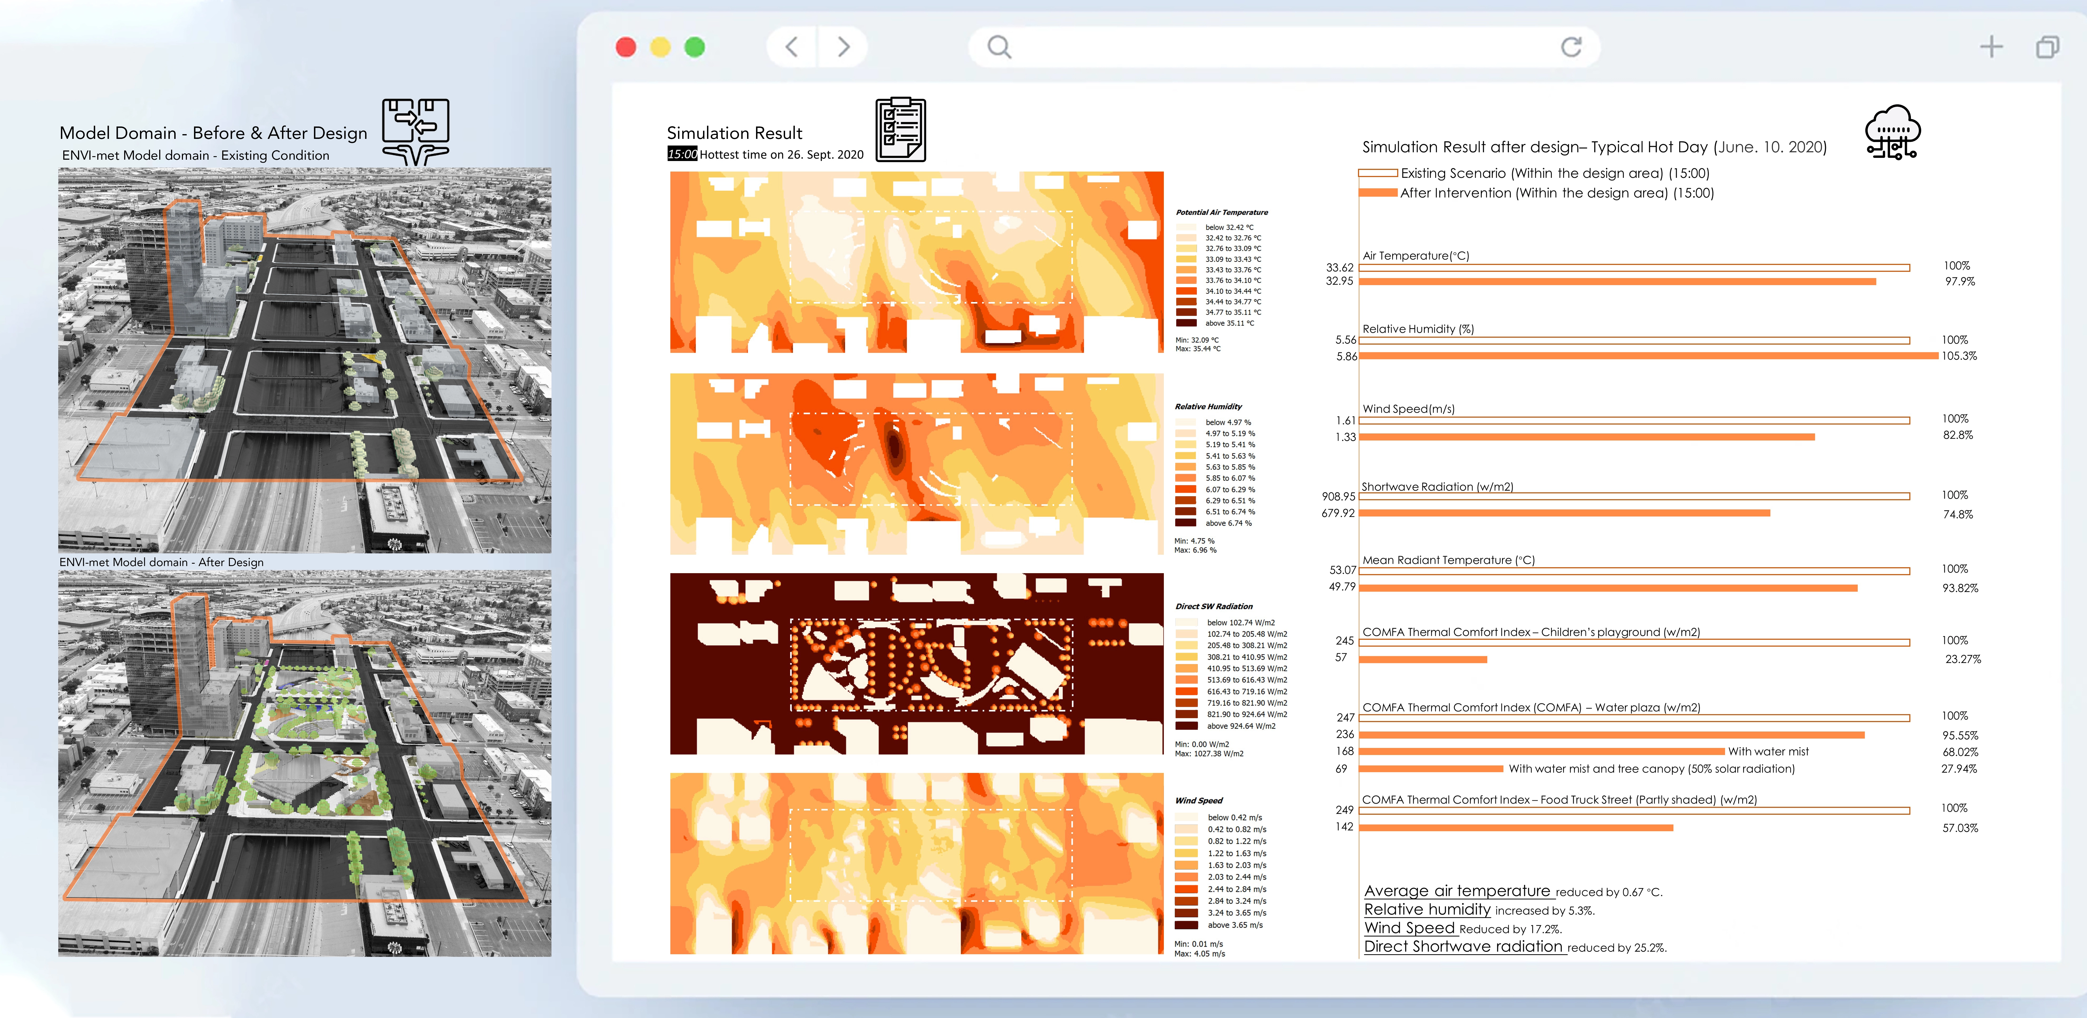The image size is (2087, 1018).
Task: Click inside the browser address bar
Action: click(1280, 47)
